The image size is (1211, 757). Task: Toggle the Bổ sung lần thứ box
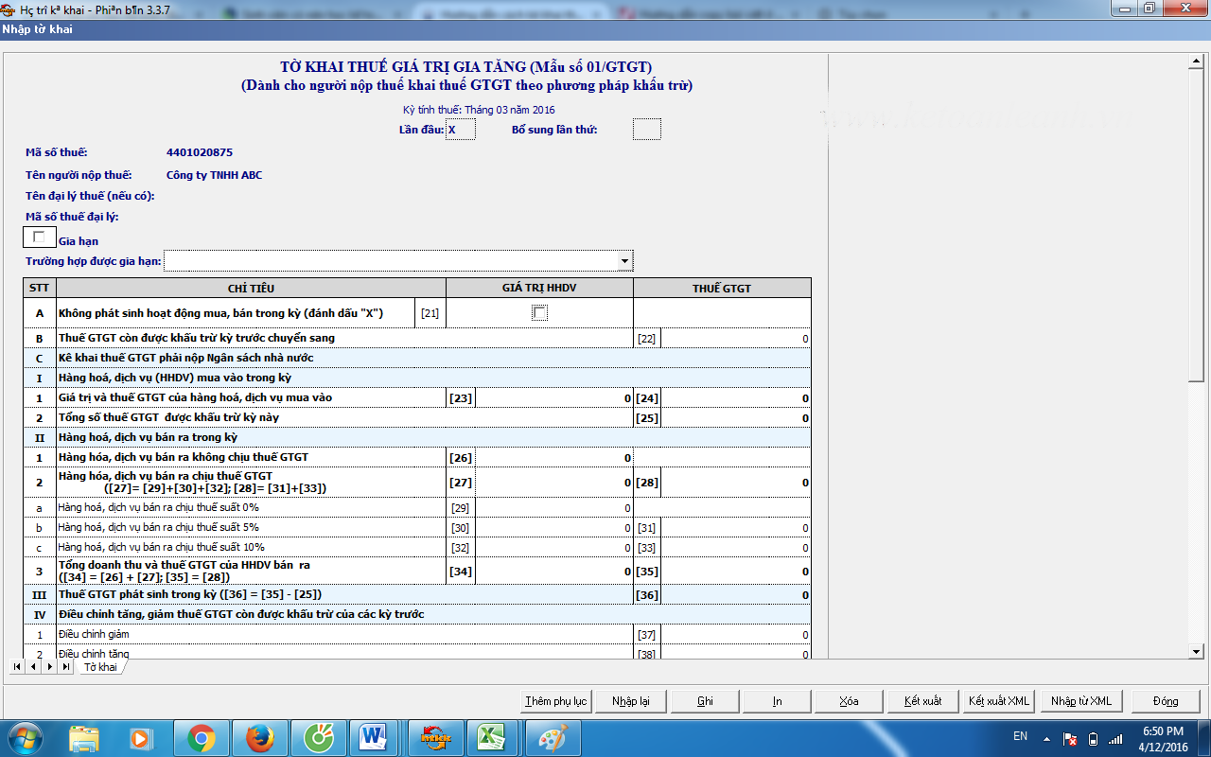pos(646,130)
